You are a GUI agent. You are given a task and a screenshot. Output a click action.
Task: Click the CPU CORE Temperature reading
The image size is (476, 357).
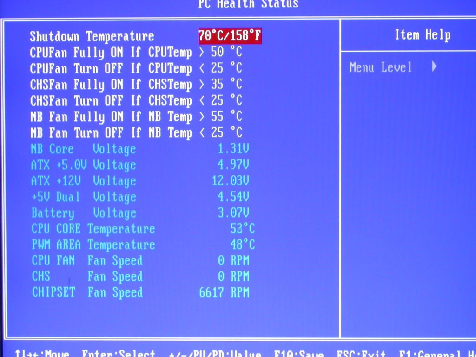click(242, 229)
